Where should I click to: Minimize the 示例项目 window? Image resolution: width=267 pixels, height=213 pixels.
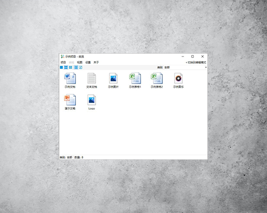183,56
